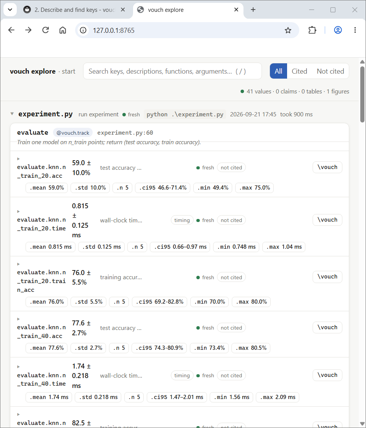366x428 pixels.
Task: Open the Chrome three-dot menu
Action: [x=355, y=30]
